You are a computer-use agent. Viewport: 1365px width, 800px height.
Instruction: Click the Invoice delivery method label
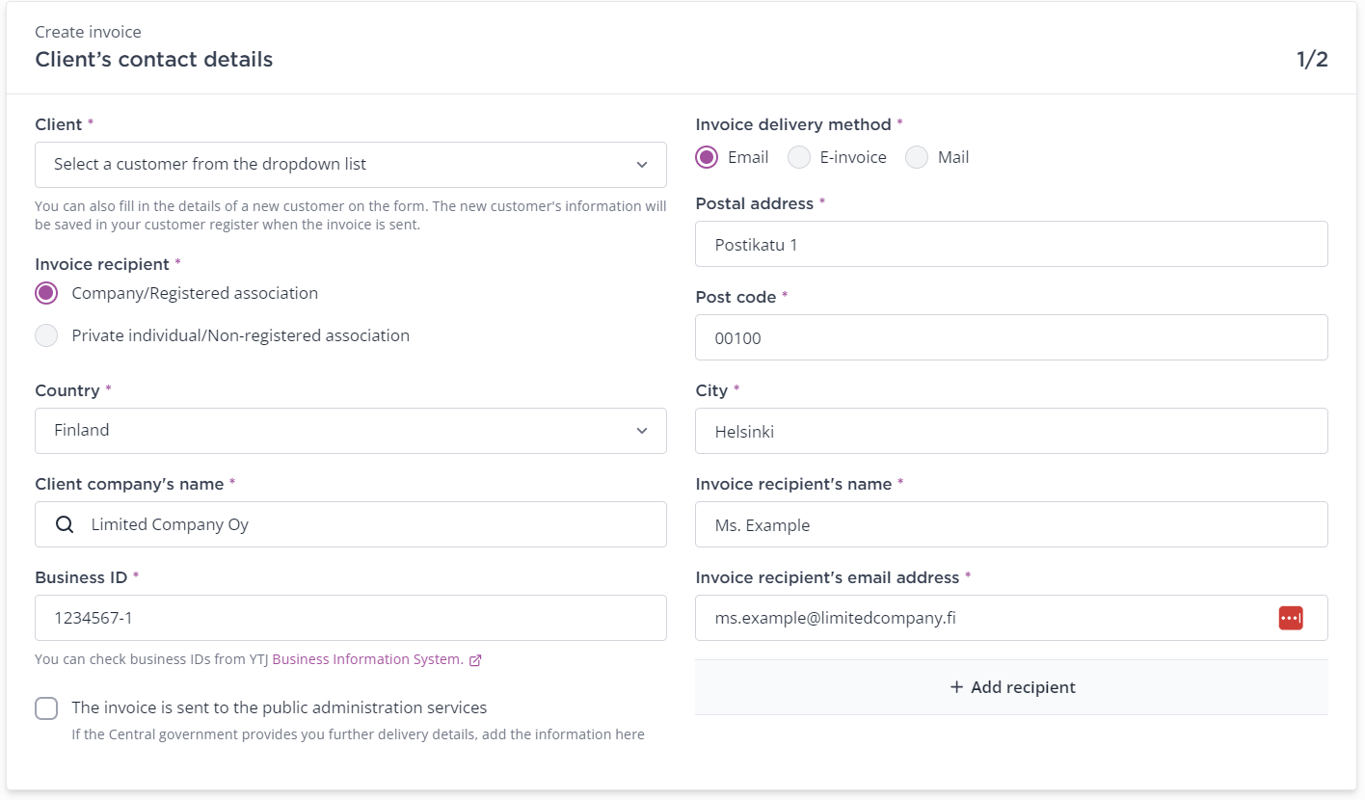pyautogui.click(x=793, y=124)
